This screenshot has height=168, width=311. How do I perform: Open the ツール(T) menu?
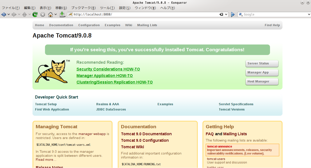(107, 8)
